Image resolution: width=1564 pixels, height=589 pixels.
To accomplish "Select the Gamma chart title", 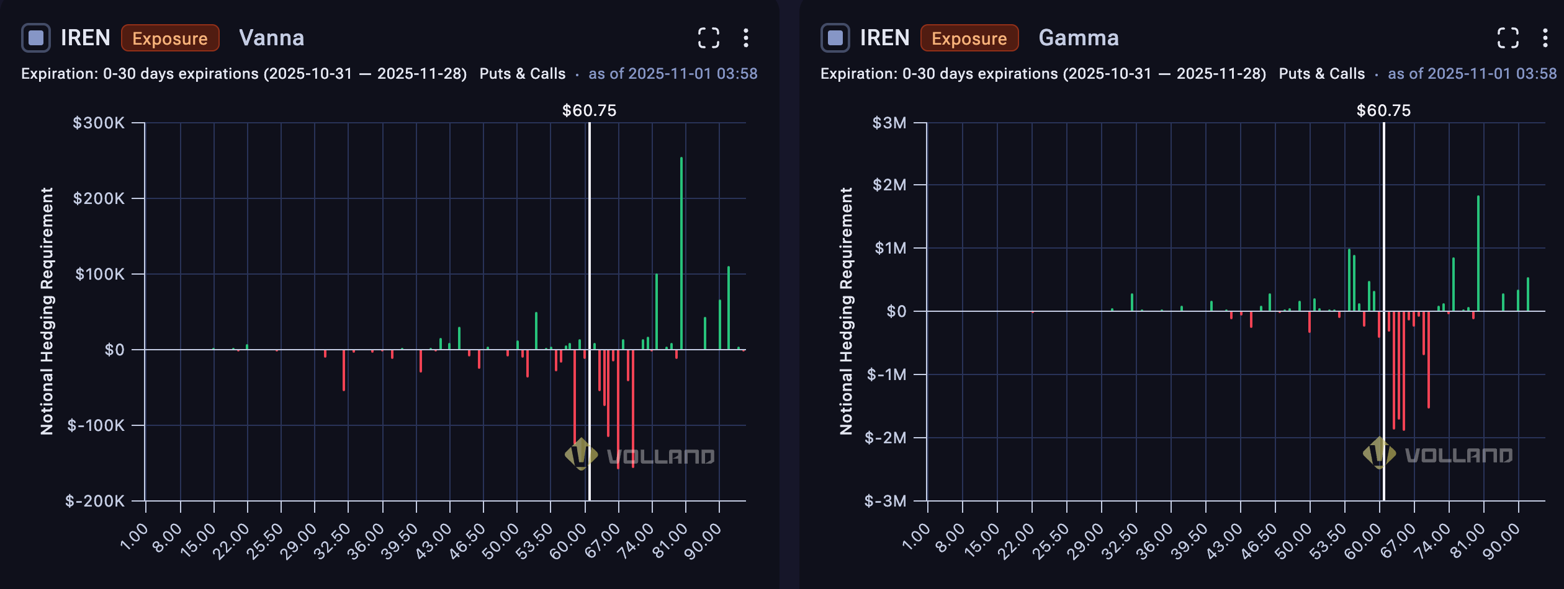I will point(1079,38).
